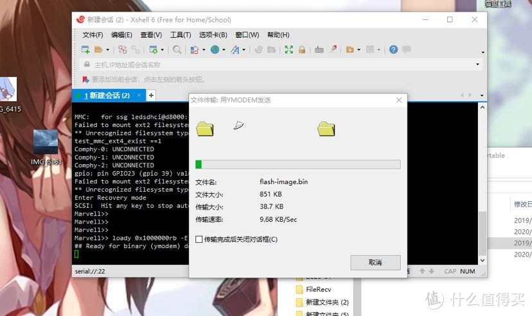Click the destination folder icon in transfer dialog
The height and width of the screenshot is (316, 532).
tap(326, 129)
